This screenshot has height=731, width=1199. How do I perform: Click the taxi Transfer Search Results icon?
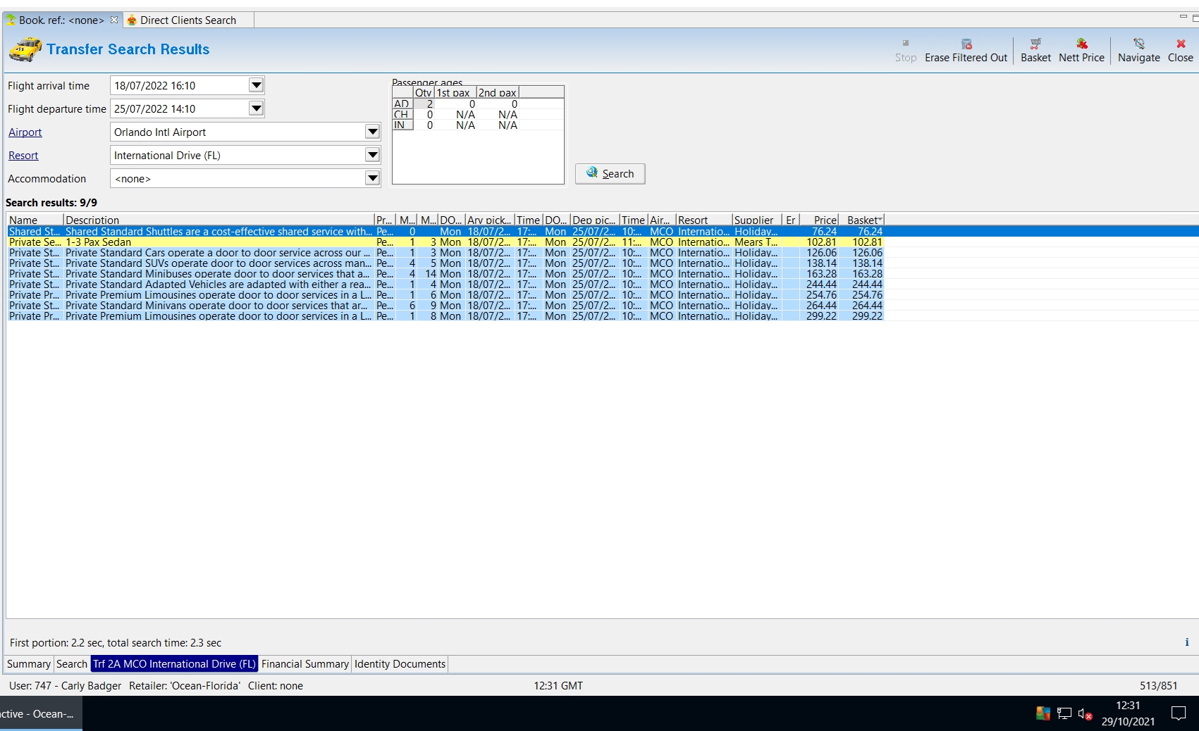pos(25,50)
